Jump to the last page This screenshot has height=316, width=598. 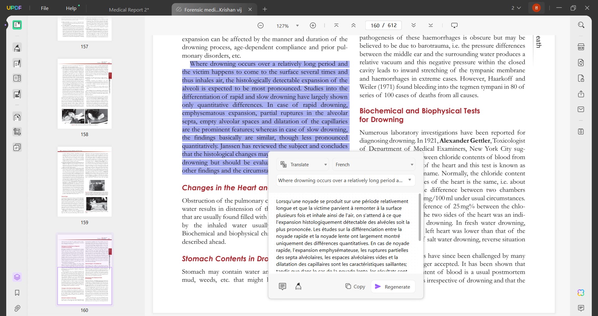(431, 26)
